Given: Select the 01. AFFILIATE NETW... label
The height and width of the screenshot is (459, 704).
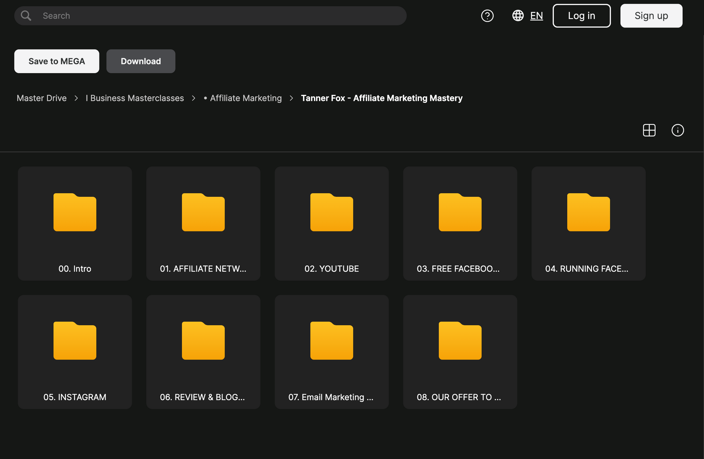Looking at the screenshot, I should tap(203, 269).
